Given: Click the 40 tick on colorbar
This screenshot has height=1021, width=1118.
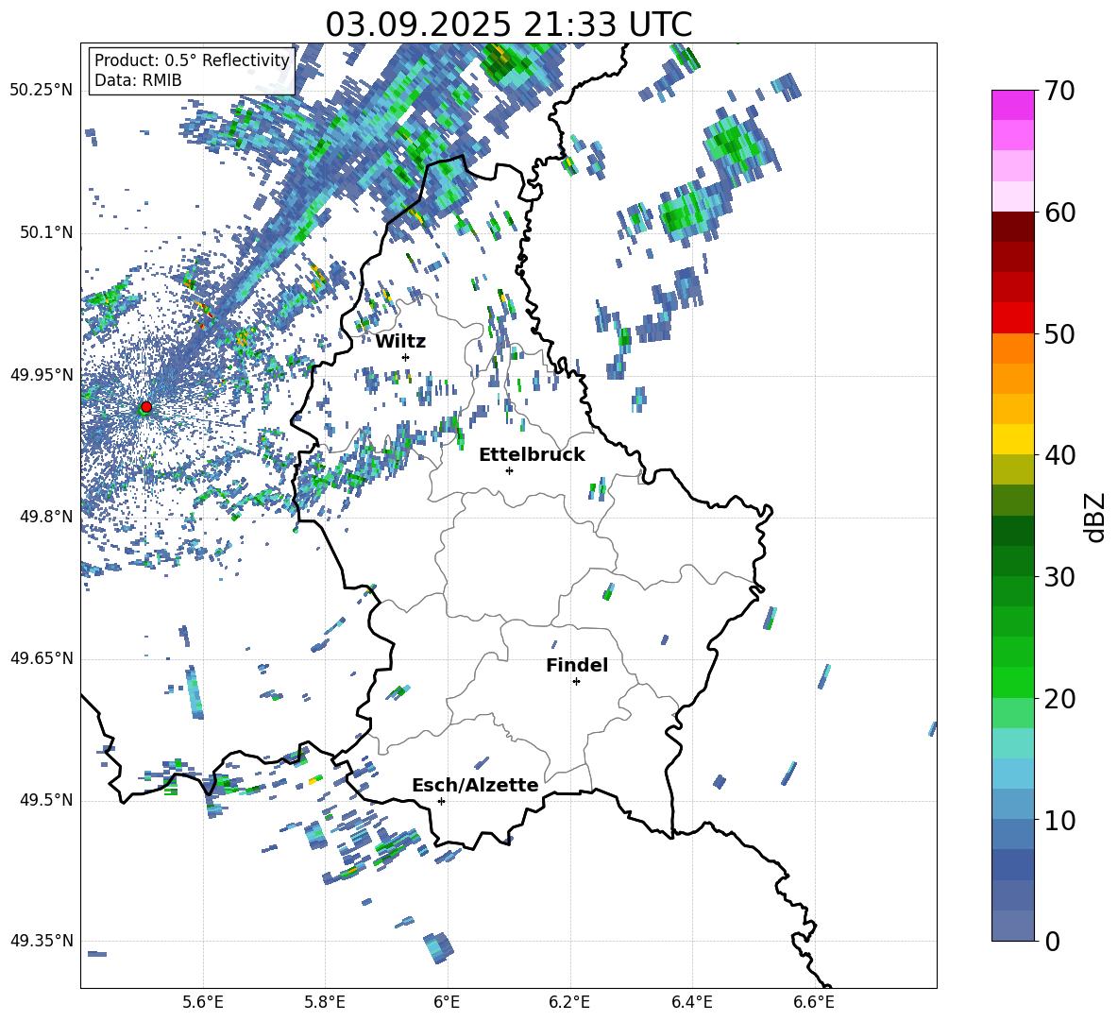Looking at the screenshot, I should [1059, 455].
